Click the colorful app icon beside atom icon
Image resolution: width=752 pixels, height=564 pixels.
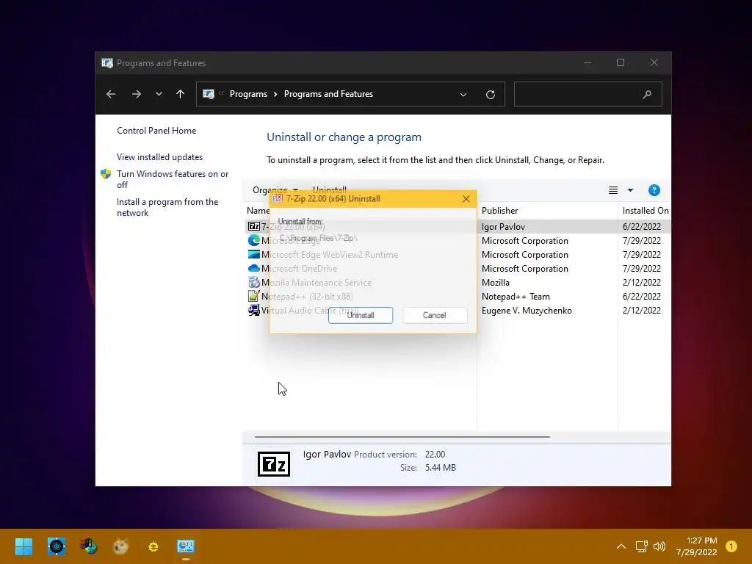click(89, 546)
